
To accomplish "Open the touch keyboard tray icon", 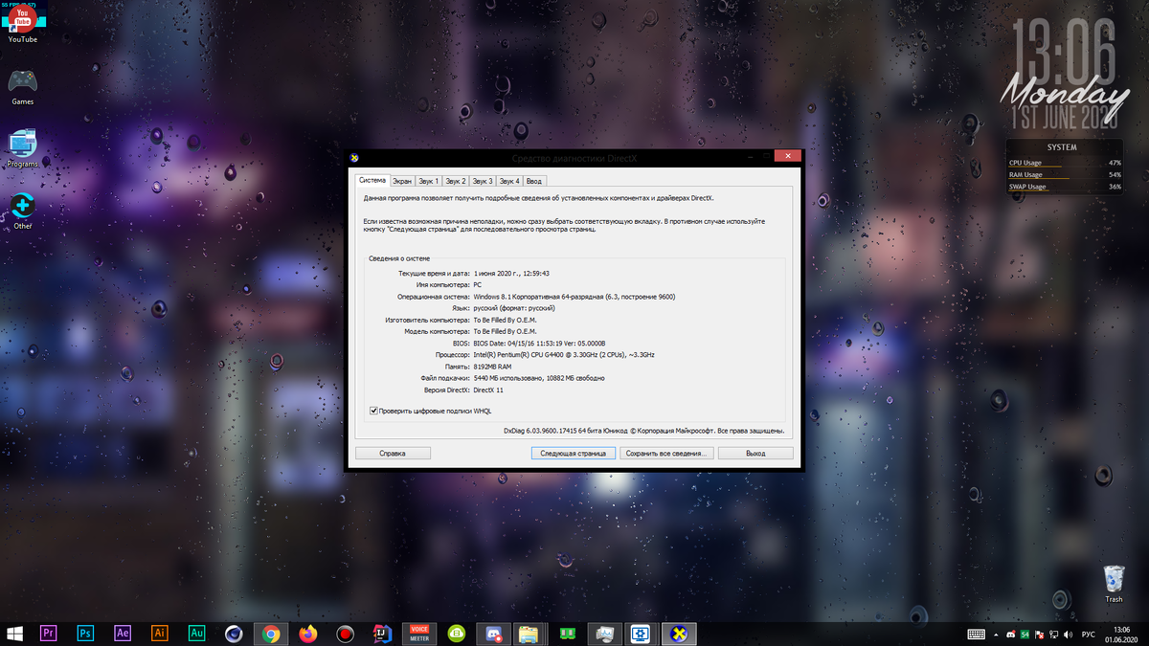I will point(977,634).
